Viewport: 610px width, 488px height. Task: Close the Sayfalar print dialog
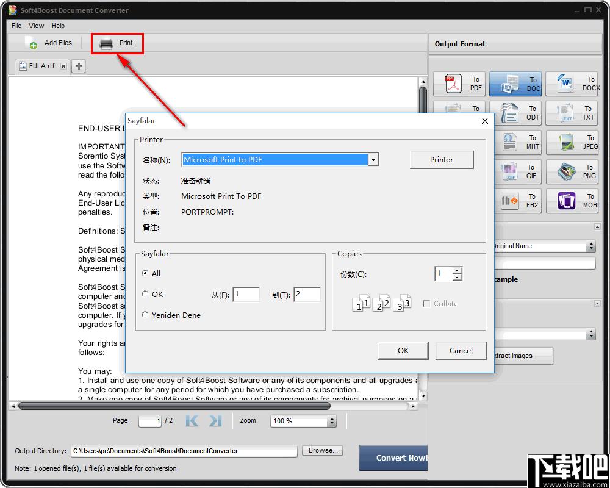point(485,121)
